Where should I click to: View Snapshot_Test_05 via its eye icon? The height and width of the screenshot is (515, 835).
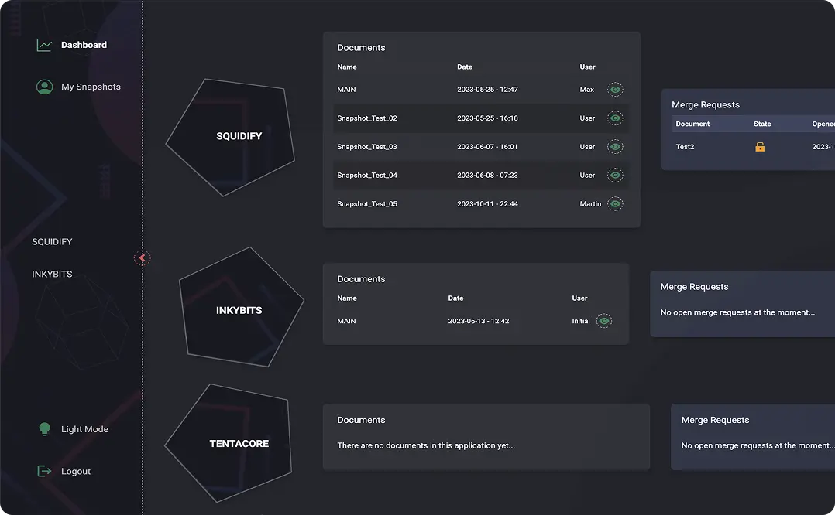[615, 204]
